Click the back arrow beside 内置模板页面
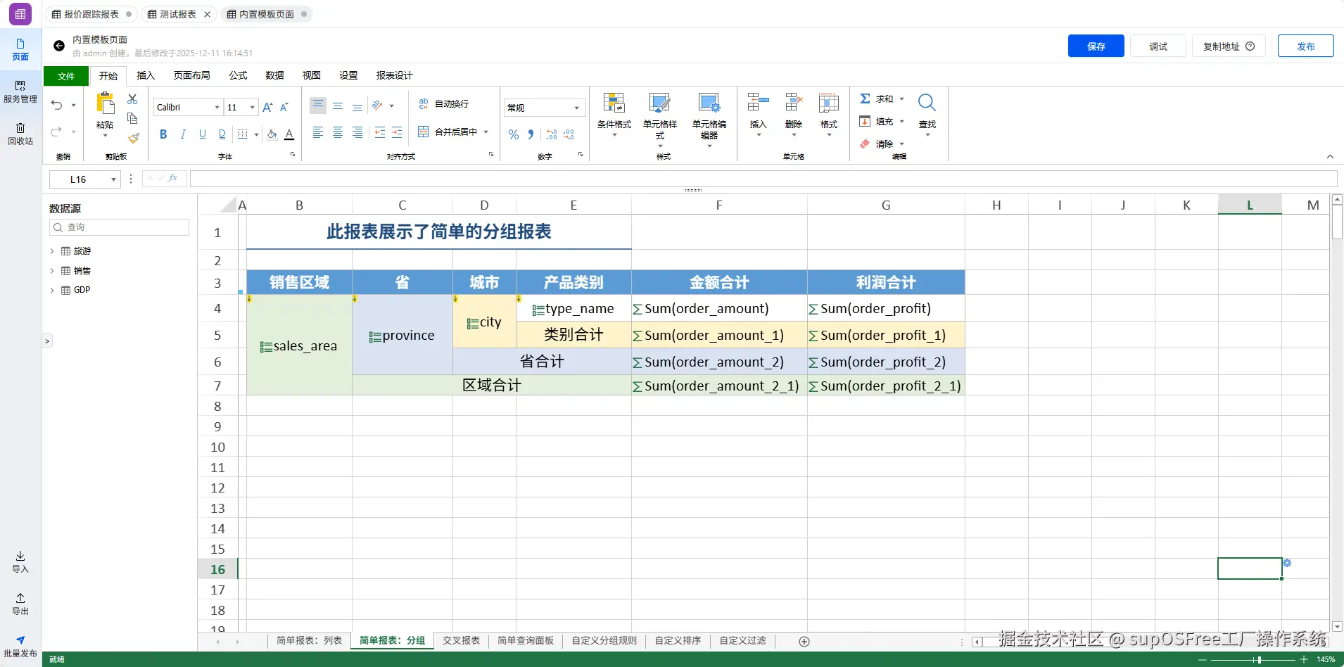Viewport: 1344px width, 667px height. (59, 46)
